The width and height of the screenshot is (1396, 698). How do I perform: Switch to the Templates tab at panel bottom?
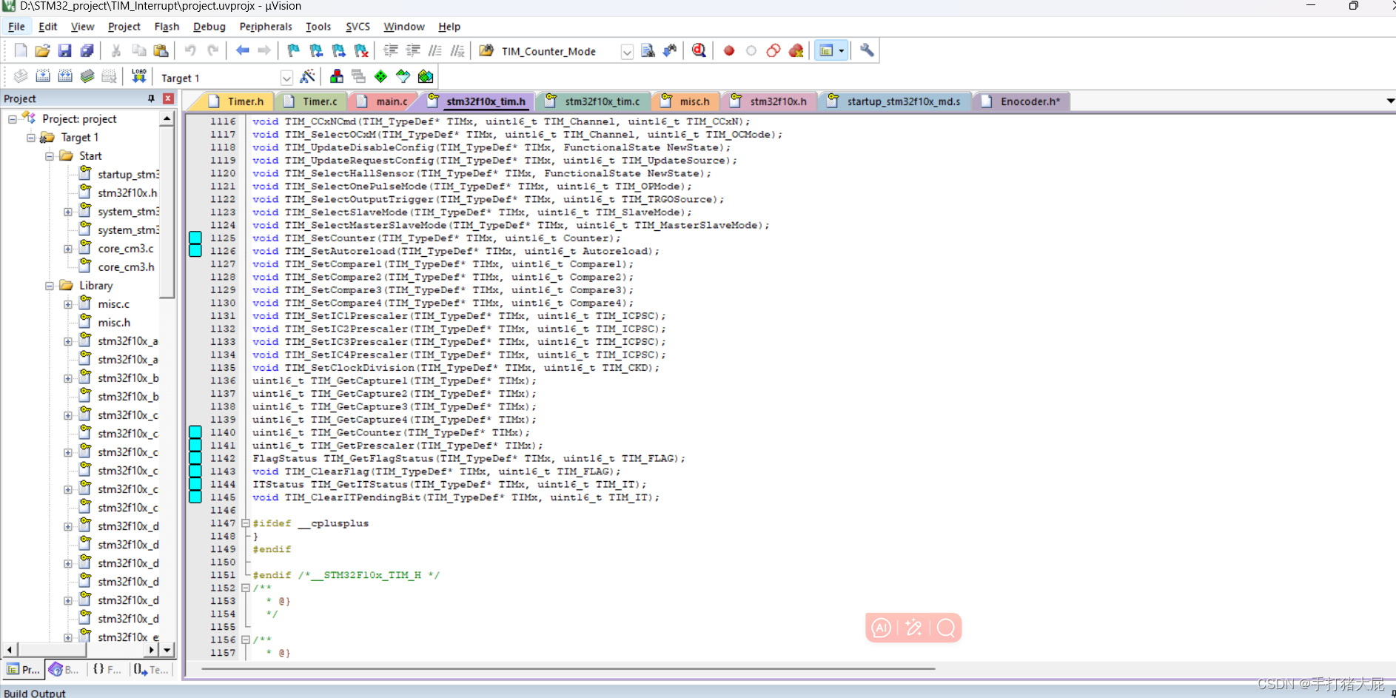[x=151, y=669]
